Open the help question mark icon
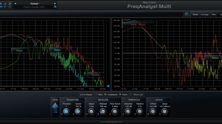Image resolution: width=222 pixels, height=124 pixels. [1, 4]
